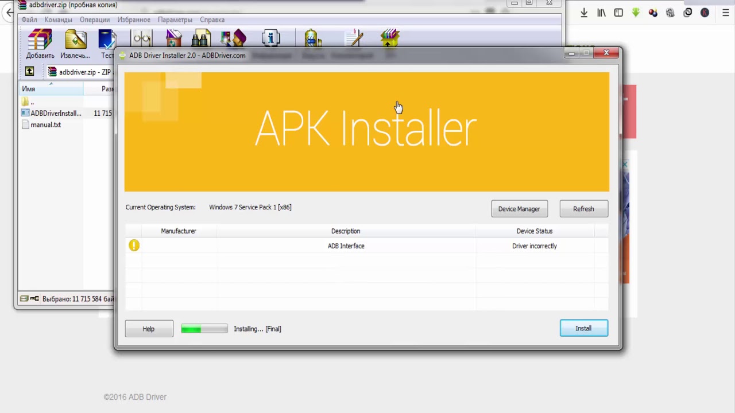735x413 pixels.
Task: Click the Manufacturer column header
Action: point(179,231)
